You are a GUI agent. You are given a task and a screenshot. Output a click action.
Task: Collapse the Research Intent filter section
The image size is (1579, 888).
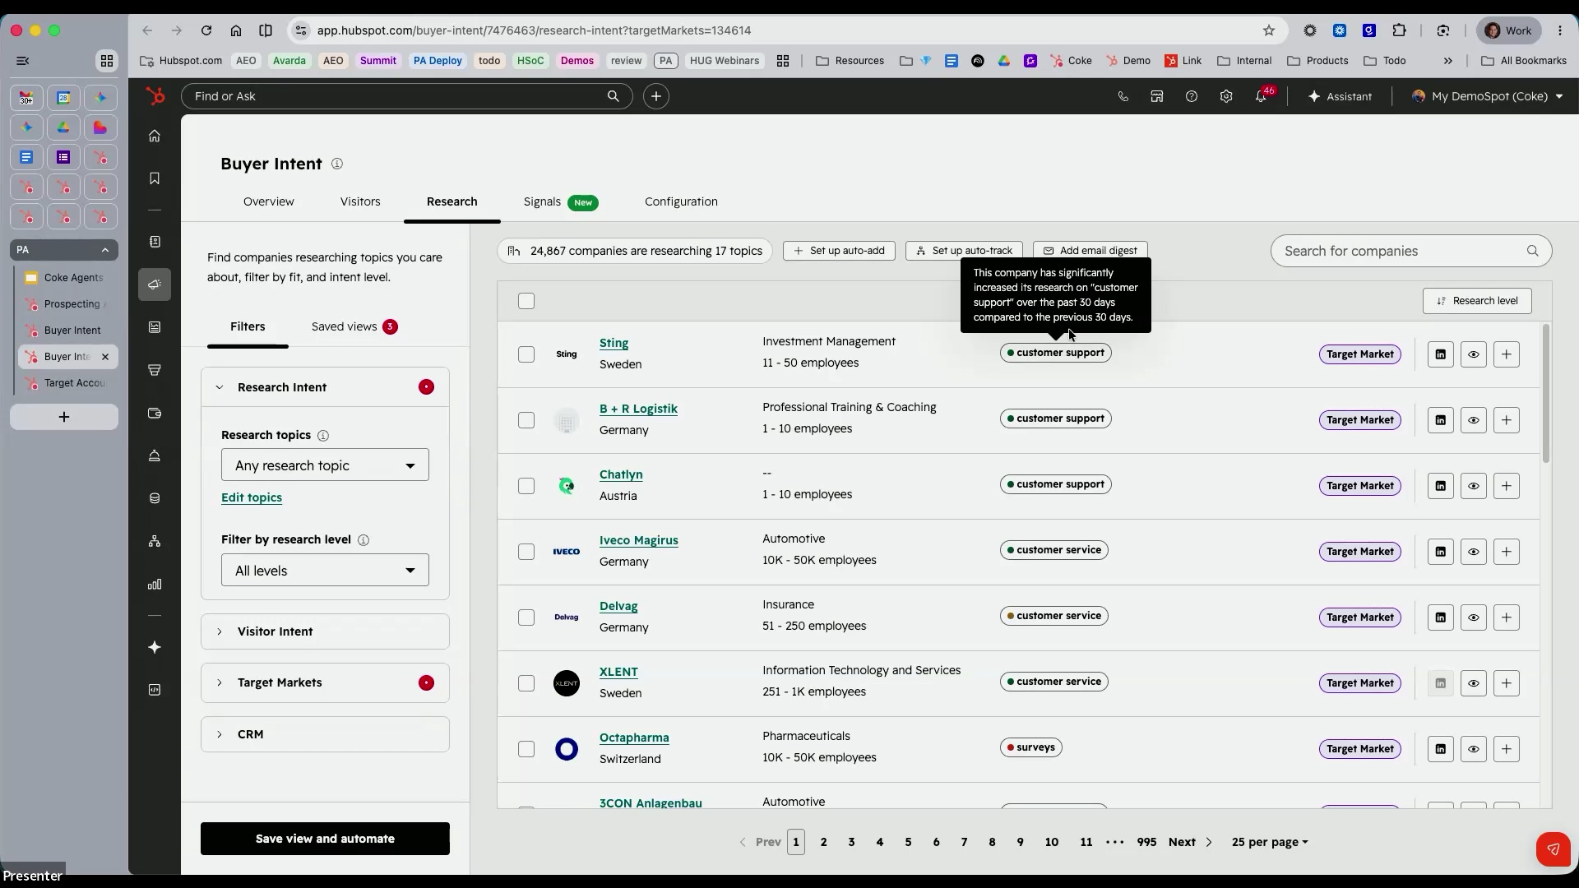coord(325,387)
